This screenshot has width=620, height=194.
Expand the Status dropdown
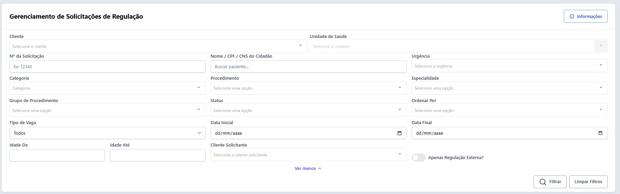(x=308, y=110)
